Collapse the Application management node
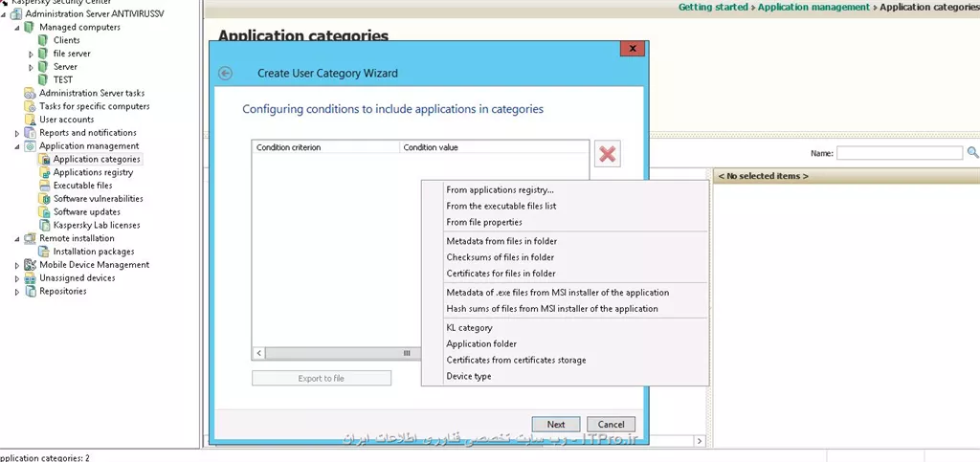980x462 pixels. coord(17,146)
